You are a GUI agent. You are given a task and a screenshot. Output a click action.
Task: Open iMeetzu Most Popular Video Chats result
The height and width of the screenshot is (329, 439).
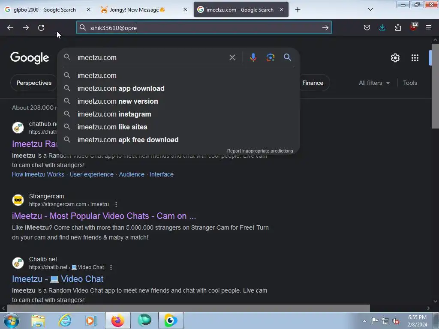104,216
